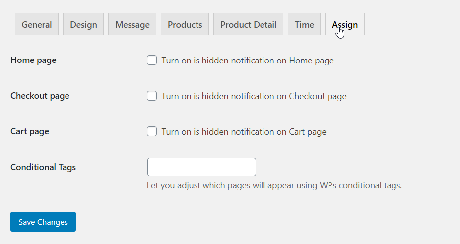Open the General tab
This screenshot has width=460, height=244.
(37, 24)
